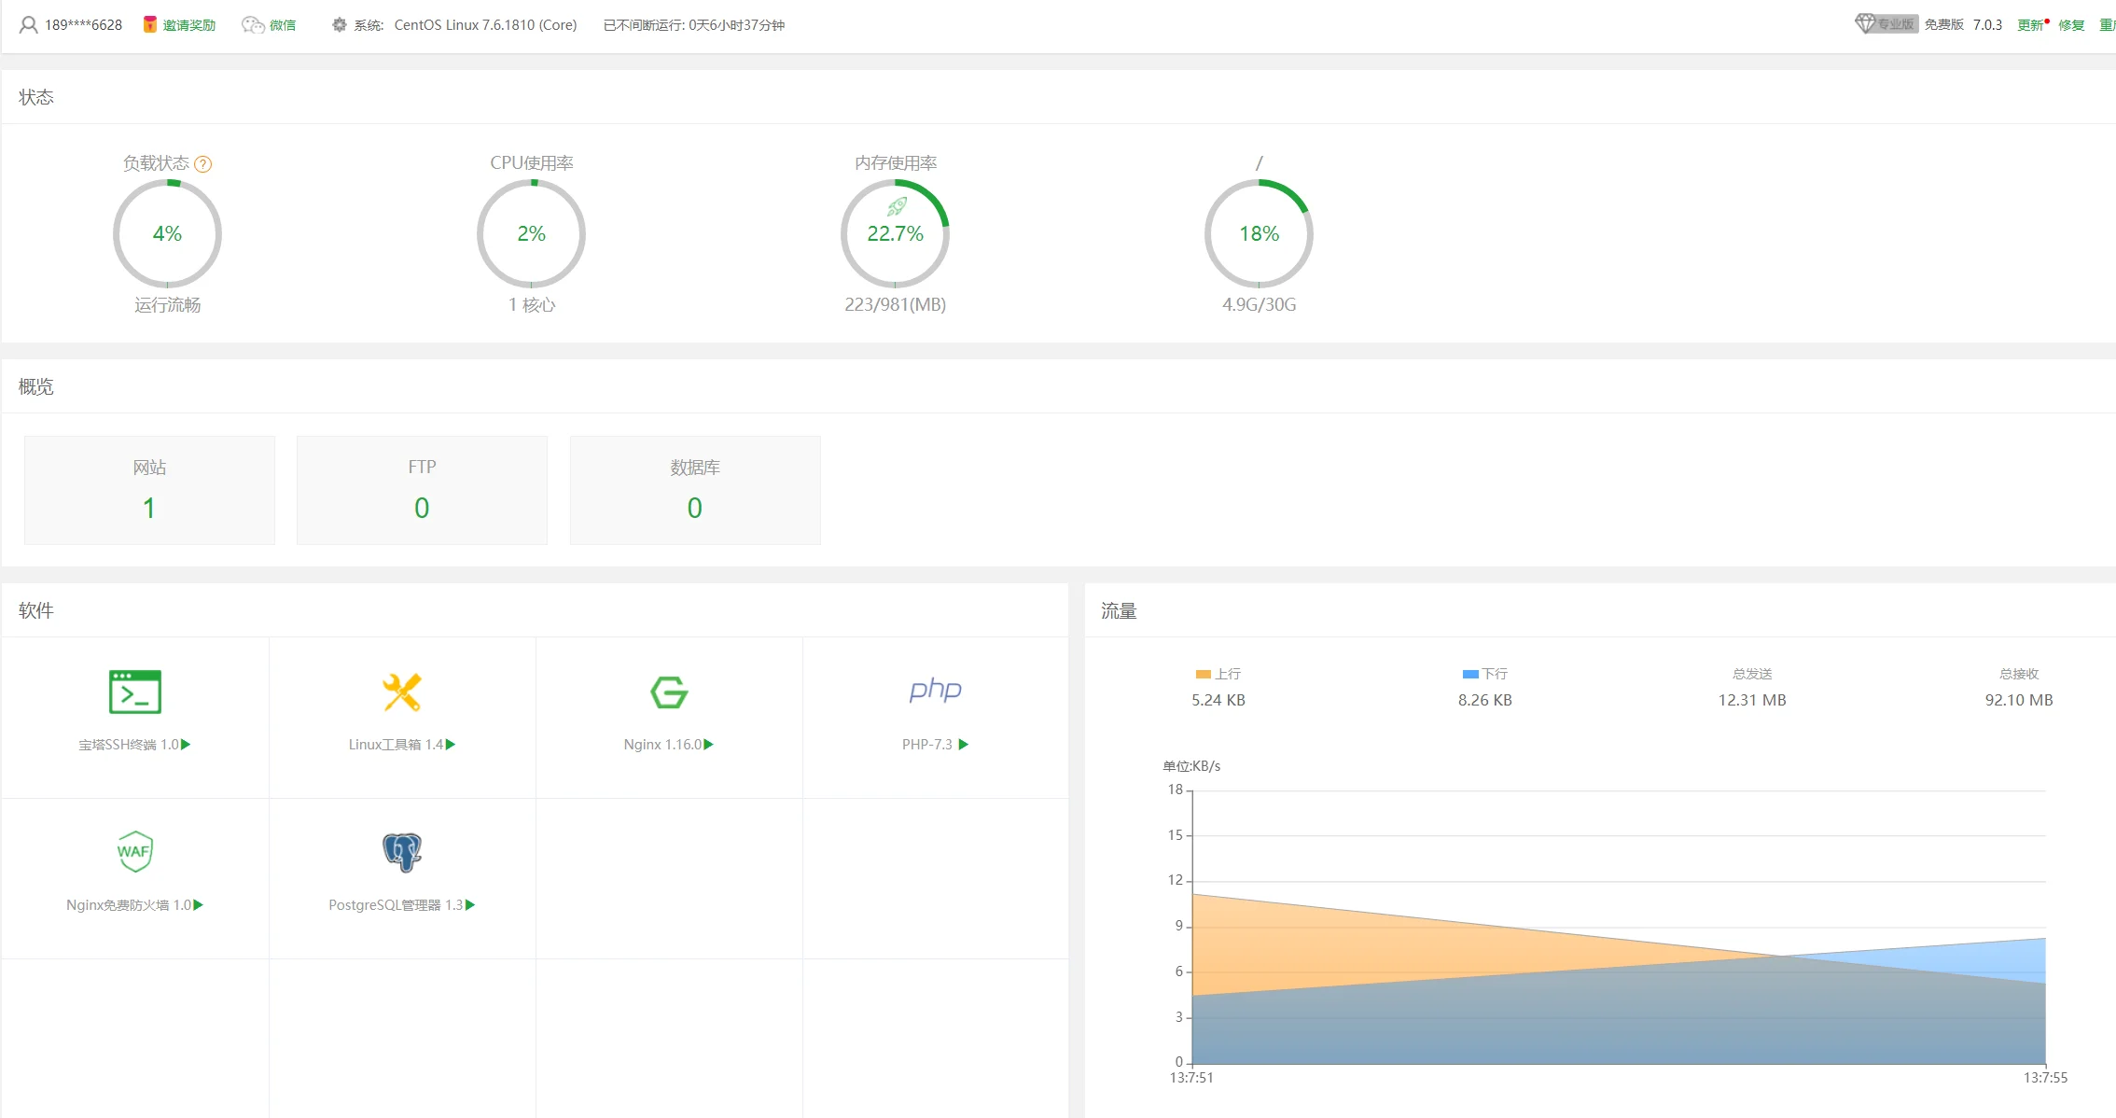The width and height of the screenshot is (2116, 1118).
Task: Click the user account icon
Action: 29,25
